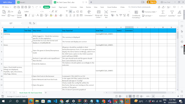Viewport: 185px width, 104px height.
Task: Click the Name Box showing I27
Action: [x=11, y=23]
